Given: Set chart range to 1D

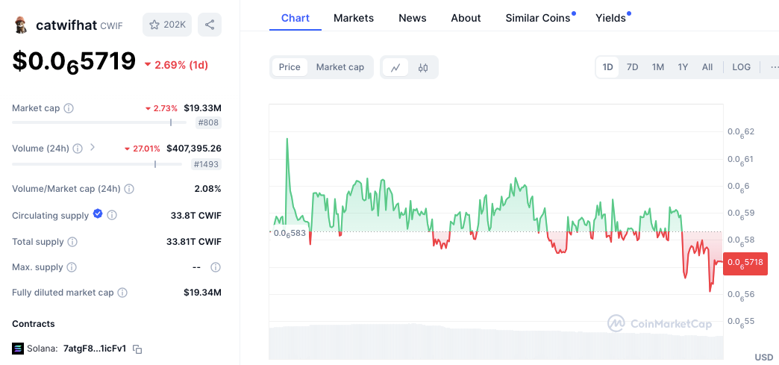Looking at the screenshot, I should click(607, 67).
